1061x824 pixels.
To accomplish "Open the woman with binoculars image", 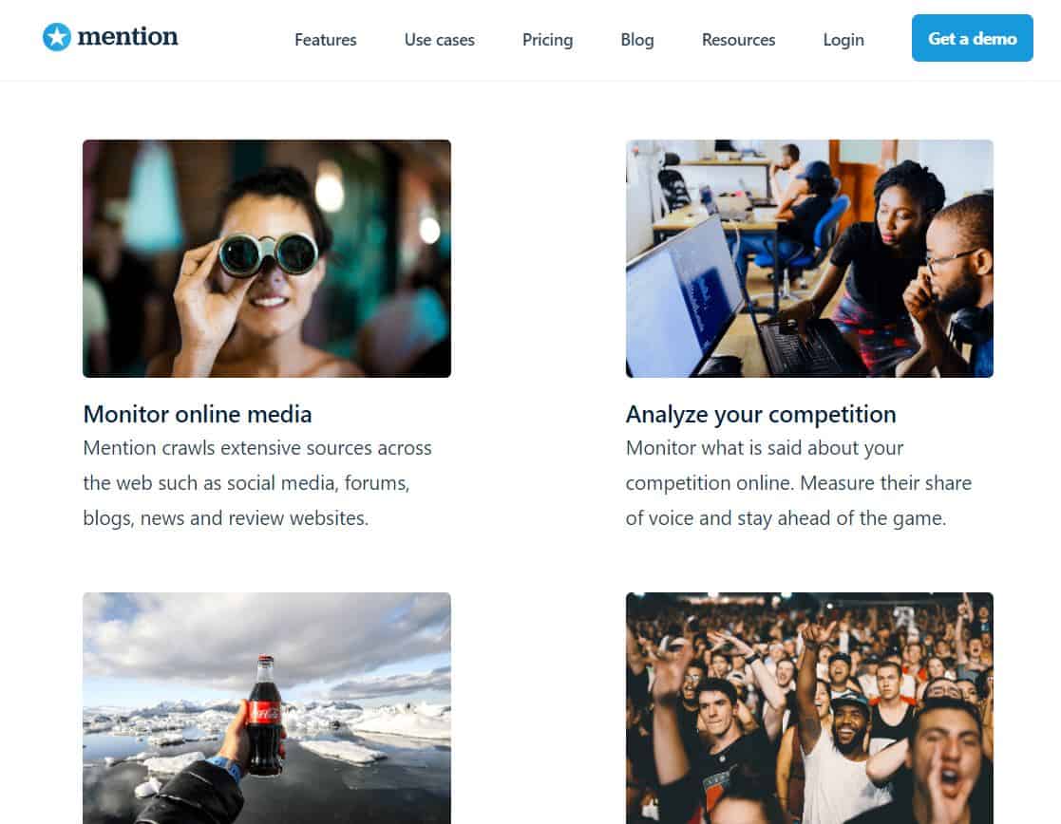I will point(267,258).
